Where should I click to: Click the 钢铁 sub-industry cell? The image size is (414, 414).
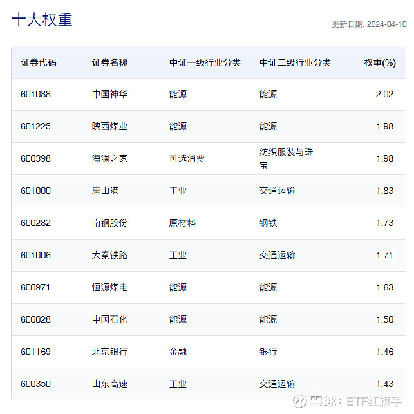click(x=268, y=223)
